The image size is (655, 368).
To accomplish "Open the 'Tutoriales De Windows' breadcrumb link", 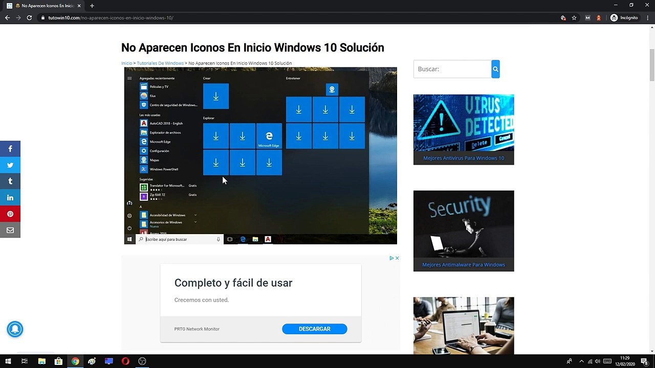I will 160,63.
